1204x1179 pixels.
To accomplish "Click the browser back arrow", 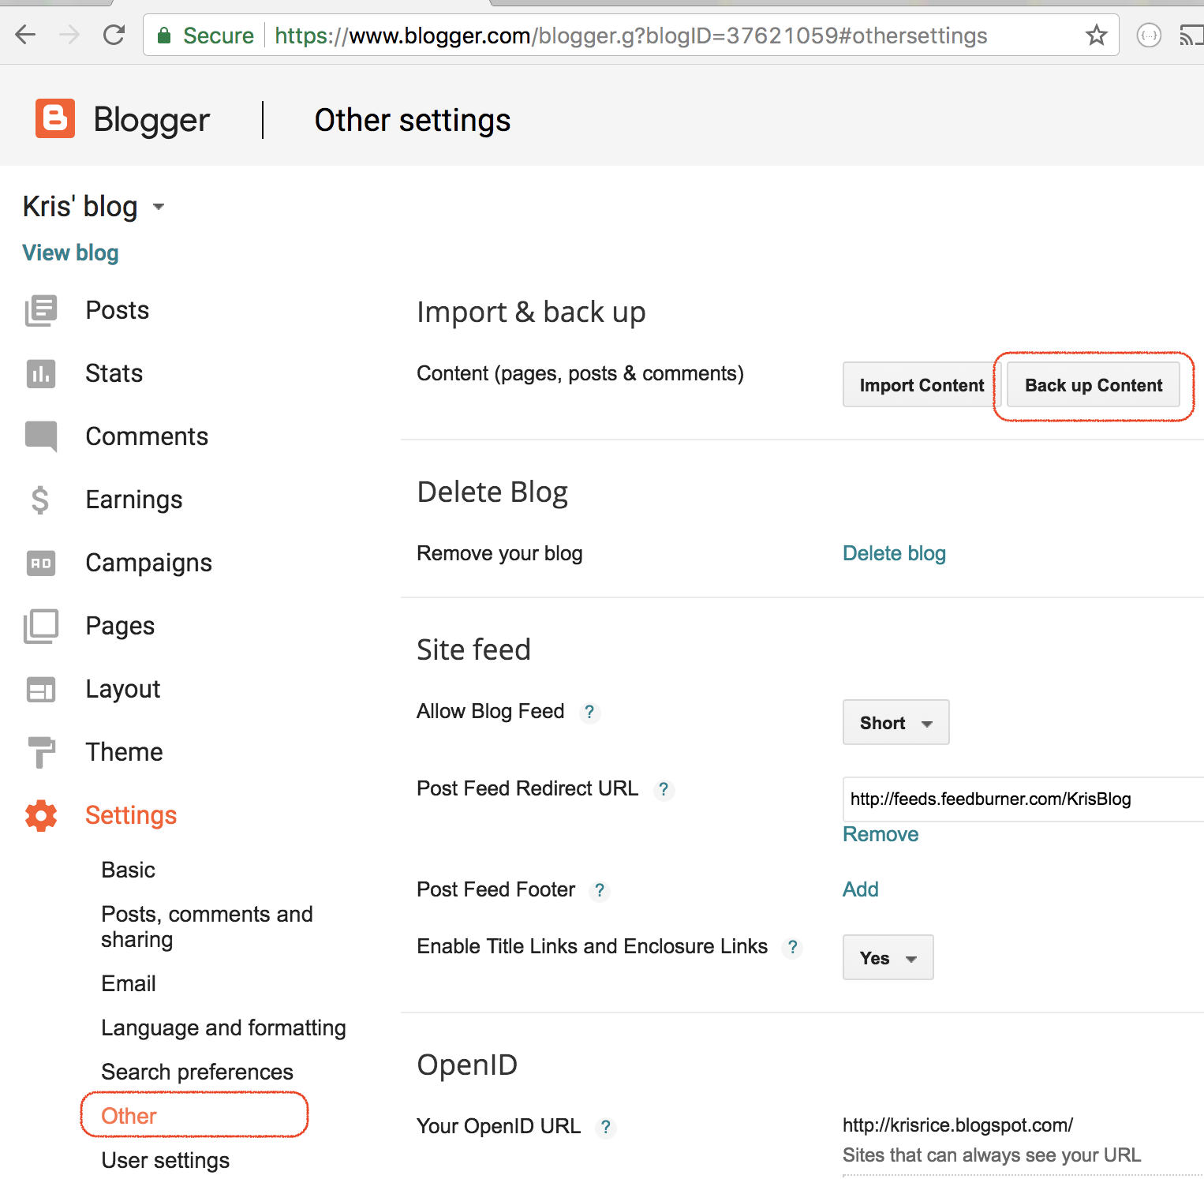I will point(25,35).
